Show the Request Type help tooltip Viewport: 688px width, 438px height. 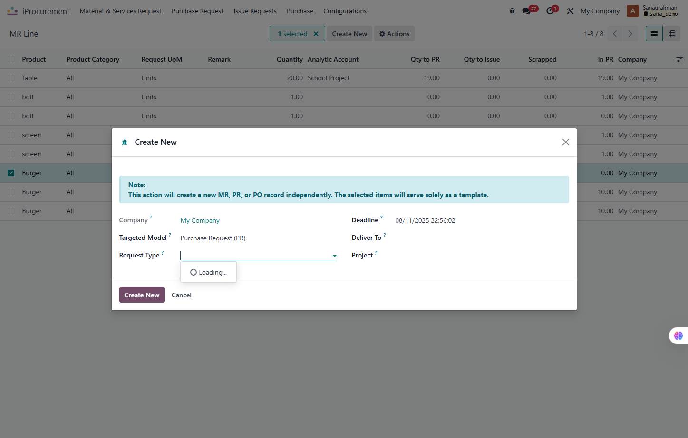[163, 253]
